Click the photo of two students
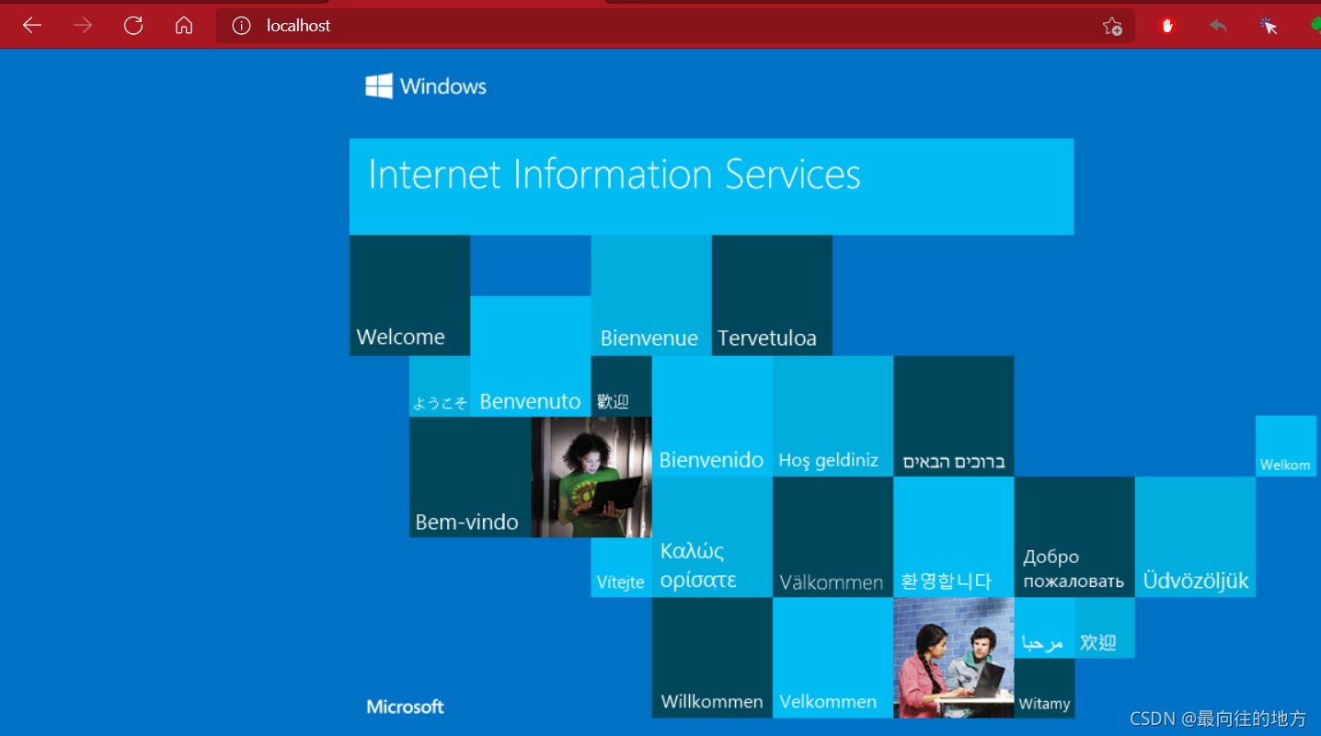 pos(953,658)
